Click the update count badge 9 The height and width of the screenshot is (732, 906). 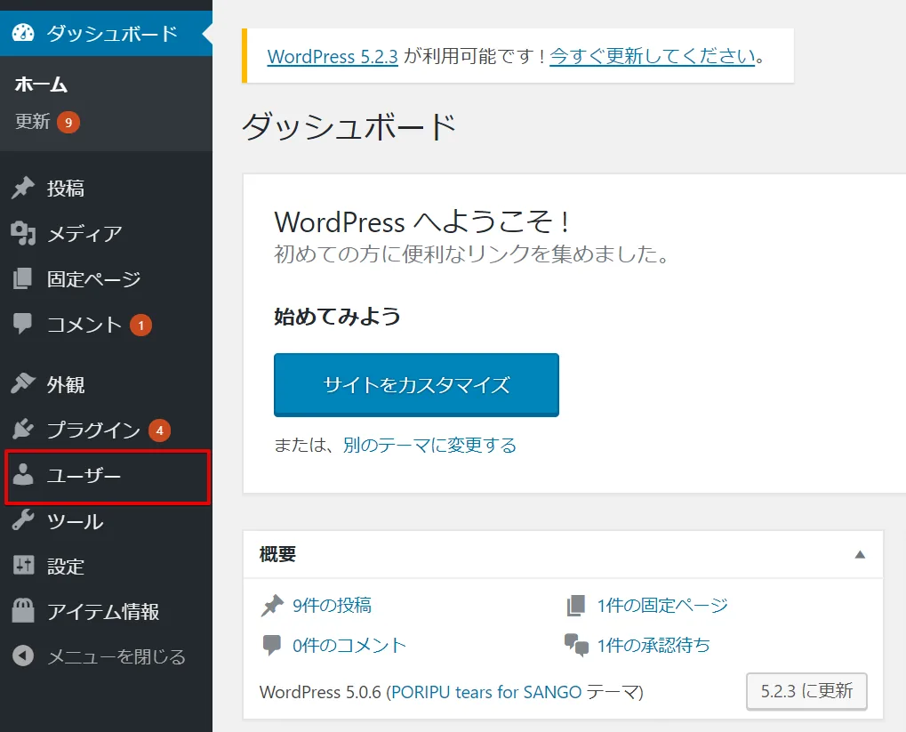point(68,122)
